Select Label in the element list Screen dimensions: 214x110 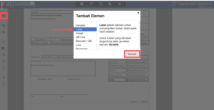click(79, 29)
